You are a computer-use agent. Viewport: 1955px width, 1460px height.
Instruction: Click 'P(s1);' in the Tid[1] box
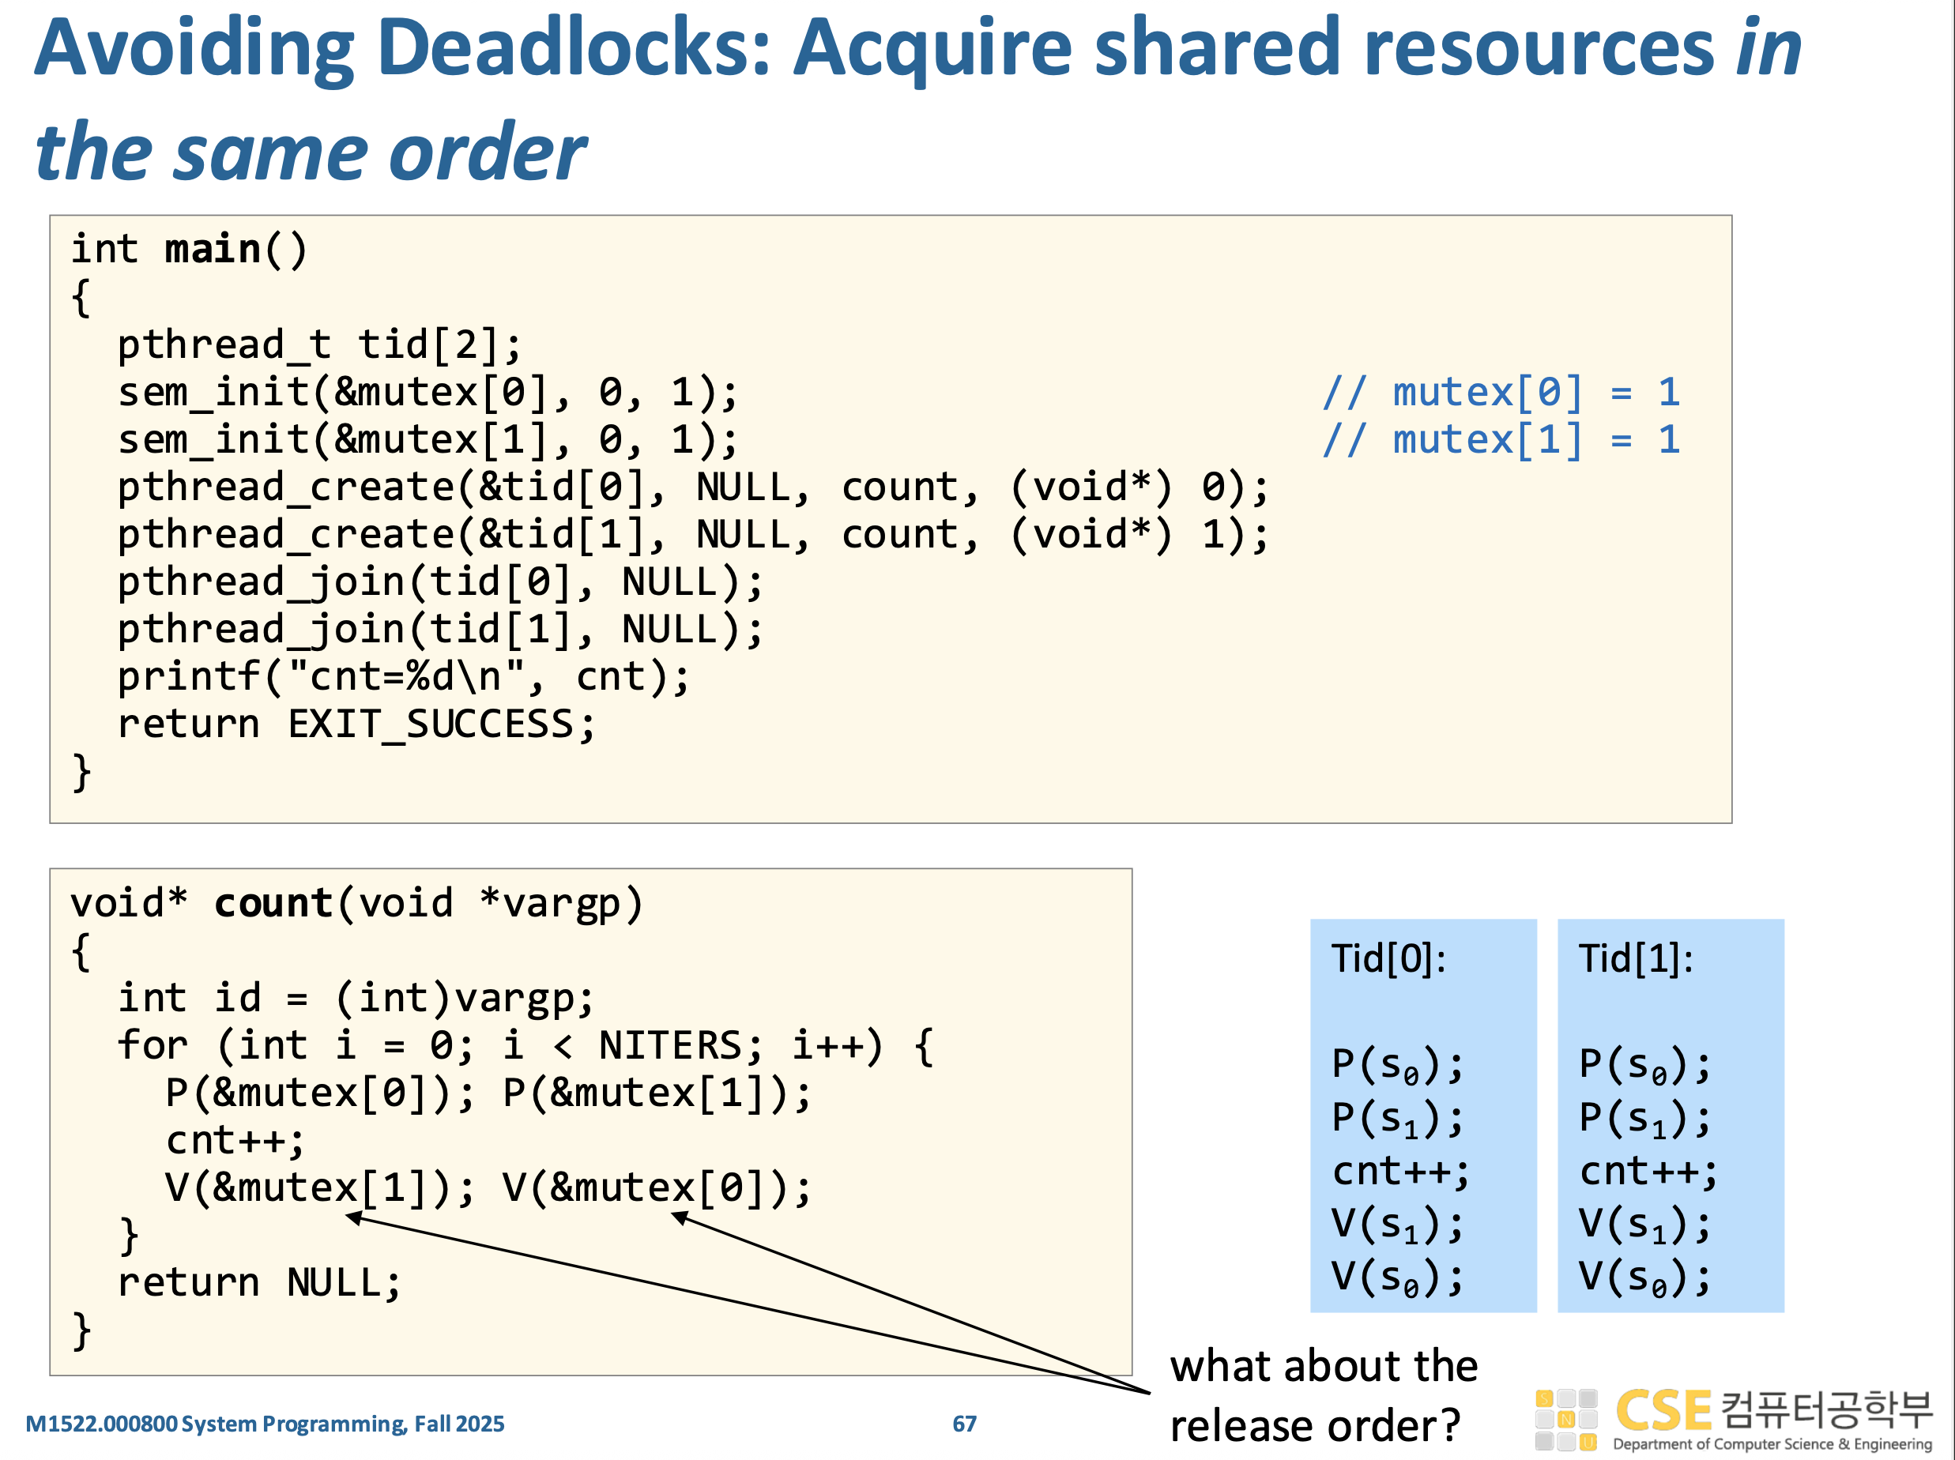tap(1644, 1119)
